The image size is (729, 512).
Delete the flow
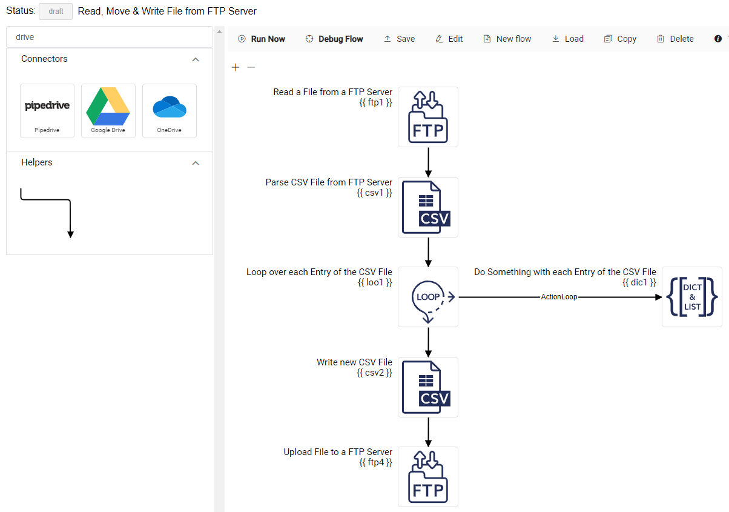[x=675, y=39]
